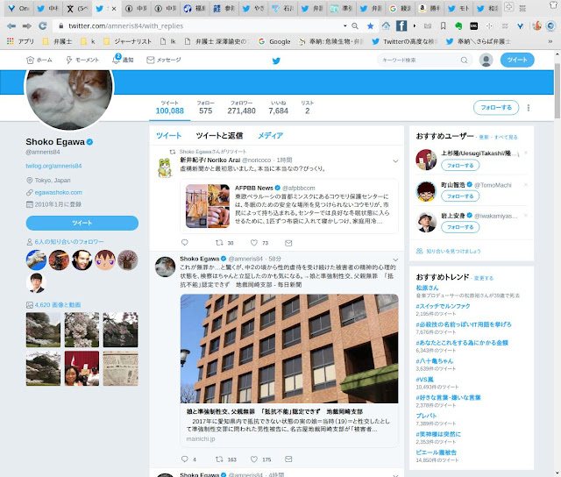Image resolution: width=561 pixels, height=477 pixels.
Task: View the いいね 7,684 stat
Action: point(279,108)
